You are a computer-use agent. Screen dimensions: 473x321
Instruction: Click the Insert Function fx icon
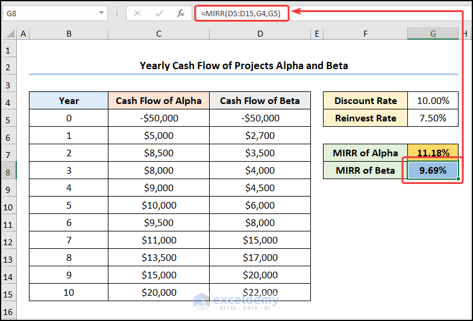click(180, 13)
